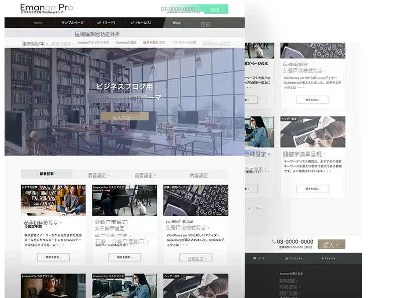Open bottom-row woman at monitors thumbnail
Screen dimensions: 397x298
(125, 286)
